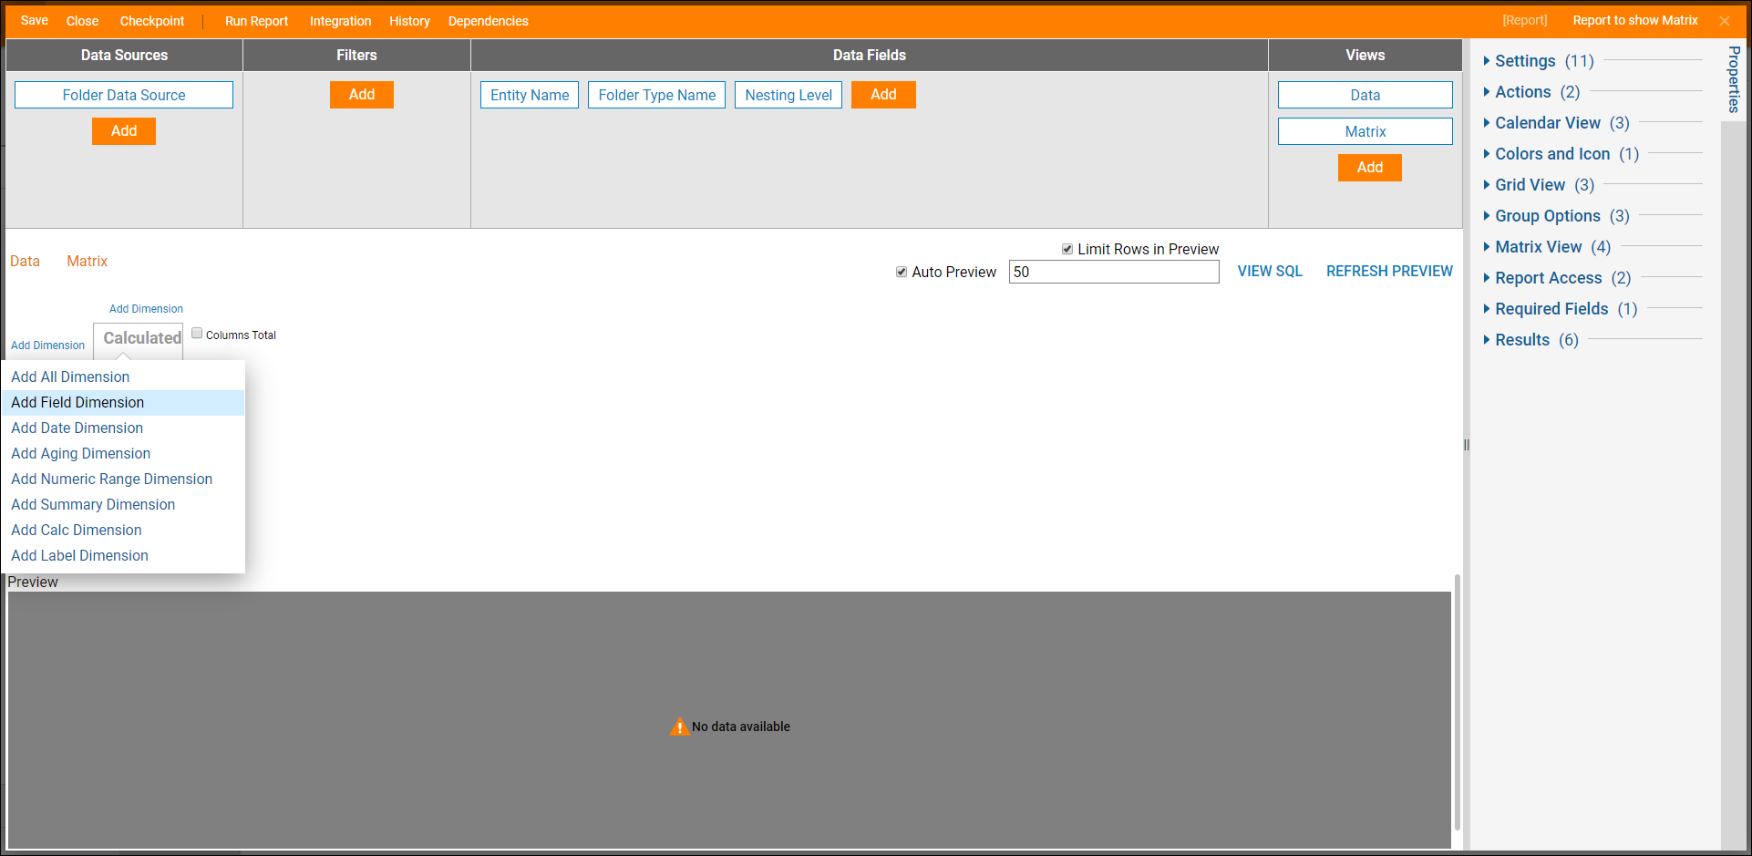Choose Add Date Dimension option
The width and height of the screenshot is (1752, 856).
click(x=123, y=428)
